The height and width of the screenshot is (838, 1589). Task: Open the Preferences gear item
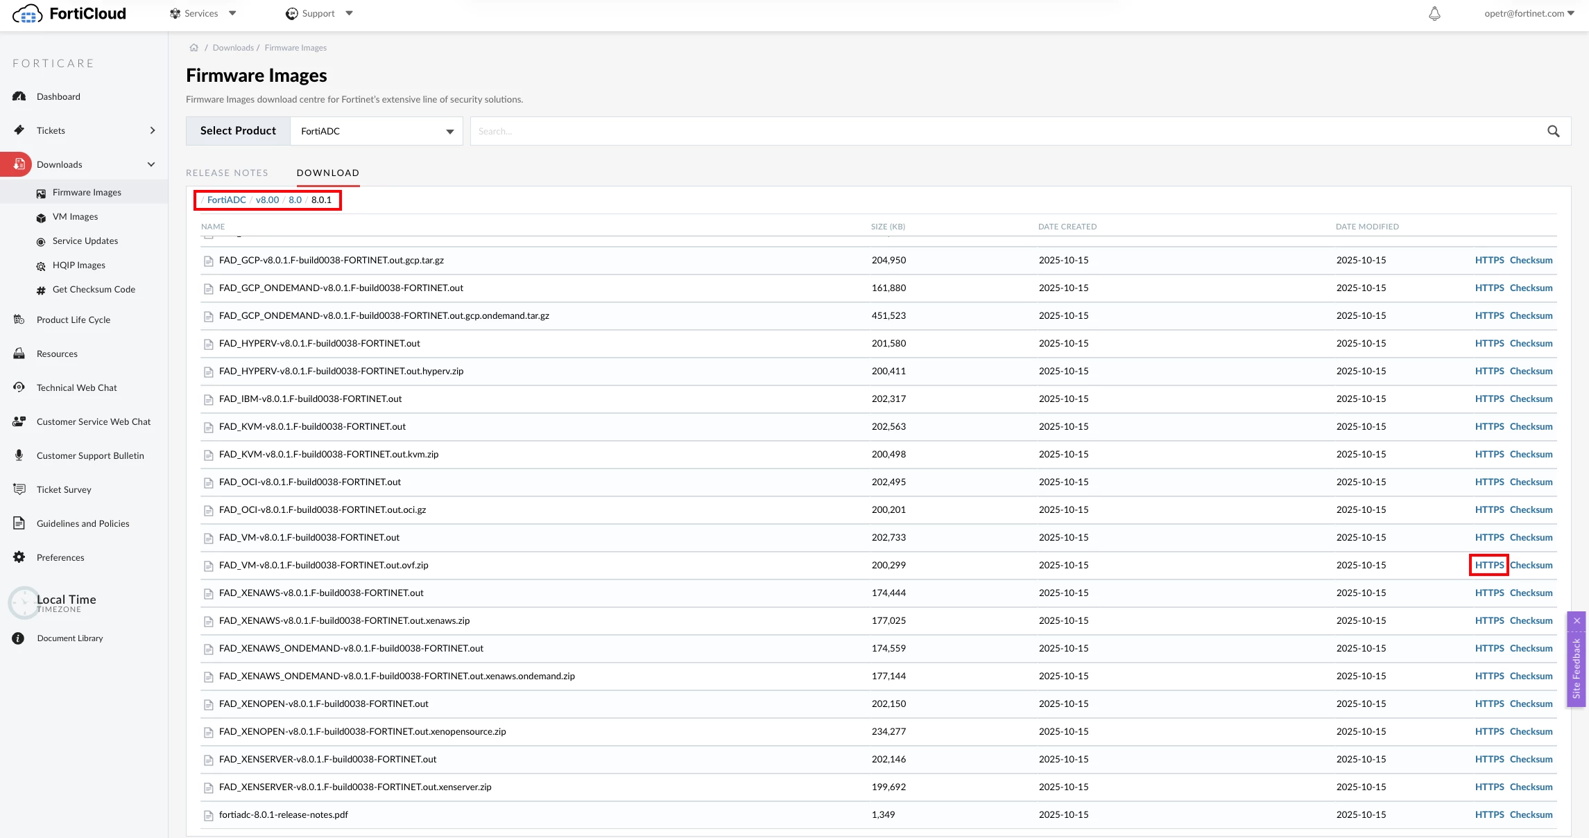point(60,557)
